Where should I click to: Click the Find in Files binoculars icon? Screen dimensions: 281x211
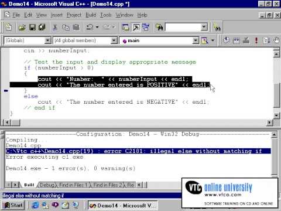coord(159,27)
